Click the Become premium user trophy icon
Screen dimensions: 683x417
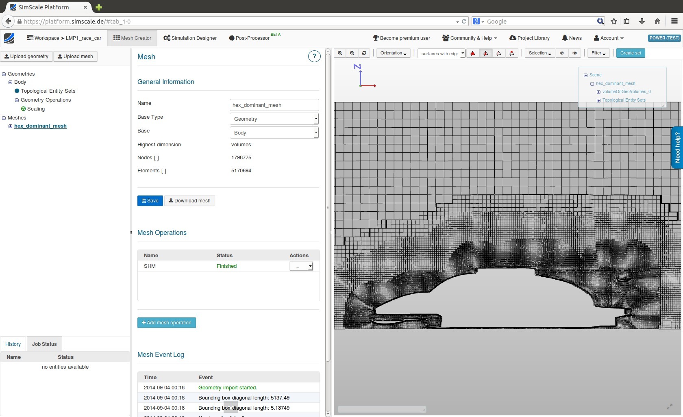[375, 38]
